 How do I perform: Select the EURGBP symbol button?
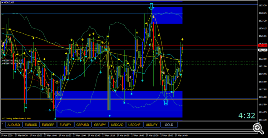click(48, 125)
